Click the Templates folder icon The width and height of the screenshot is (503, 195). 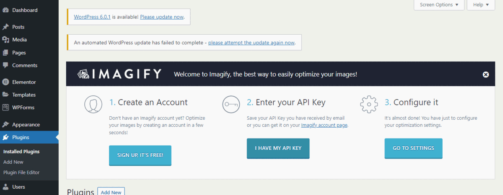[x=5, y=95]
